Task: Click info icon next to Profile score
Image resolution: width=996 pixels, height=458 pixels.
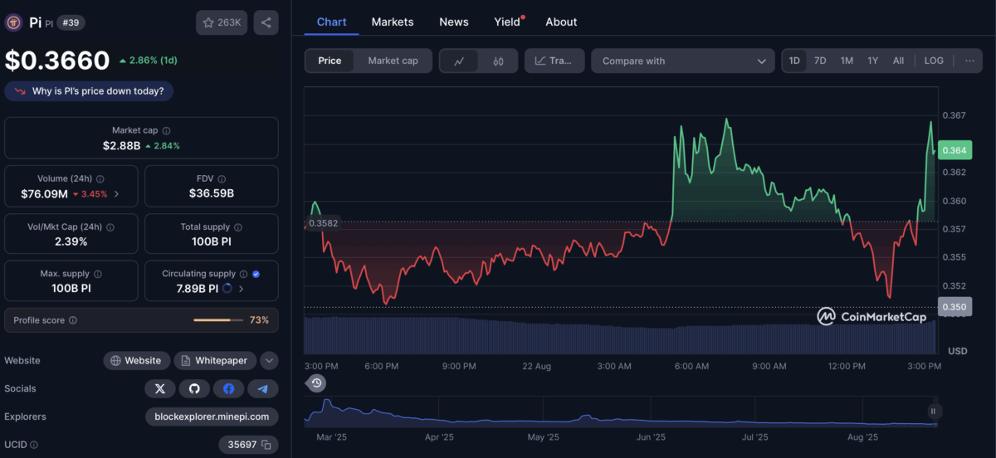Action: 72,320
